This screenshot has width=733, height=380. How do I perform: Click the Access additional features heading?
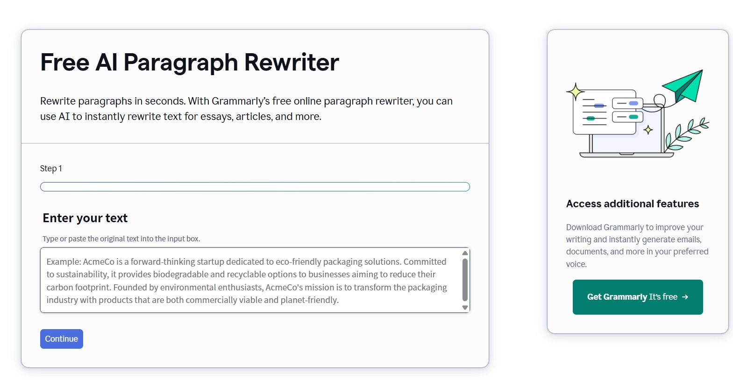(633, 204)
